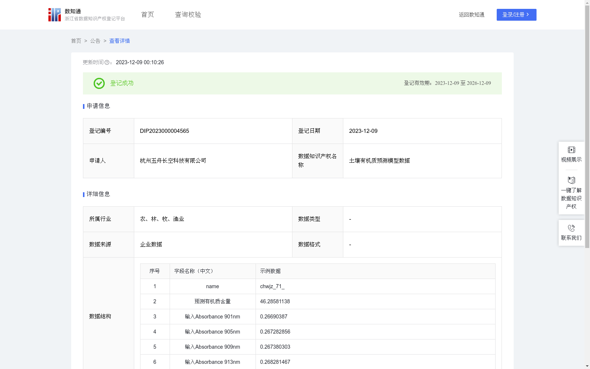Click field 输入Absorbance 901nm
This screenshot has width=590, height=369.
click(x=212, y=317)
